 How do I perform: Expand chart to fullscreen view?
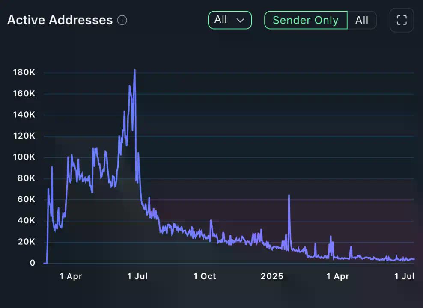[402, 20]
